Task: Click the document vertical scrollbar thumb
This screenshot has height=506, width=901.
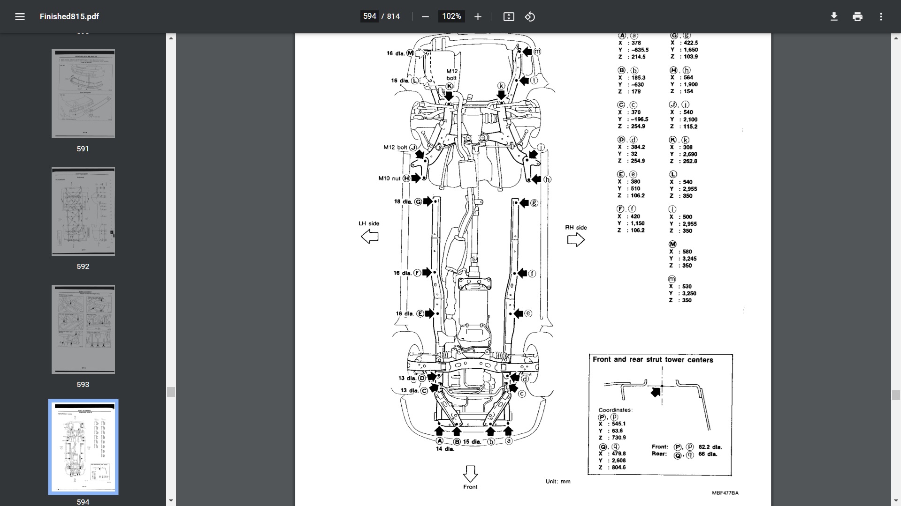Action: pos(896,395)
